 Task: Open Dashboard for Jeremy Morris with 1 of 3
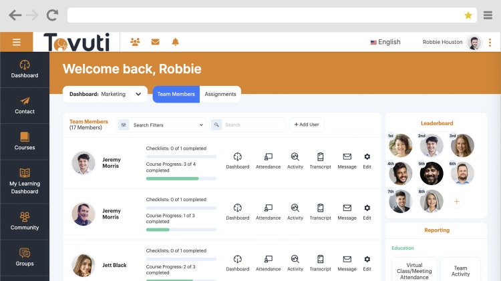tap(237, 212)
